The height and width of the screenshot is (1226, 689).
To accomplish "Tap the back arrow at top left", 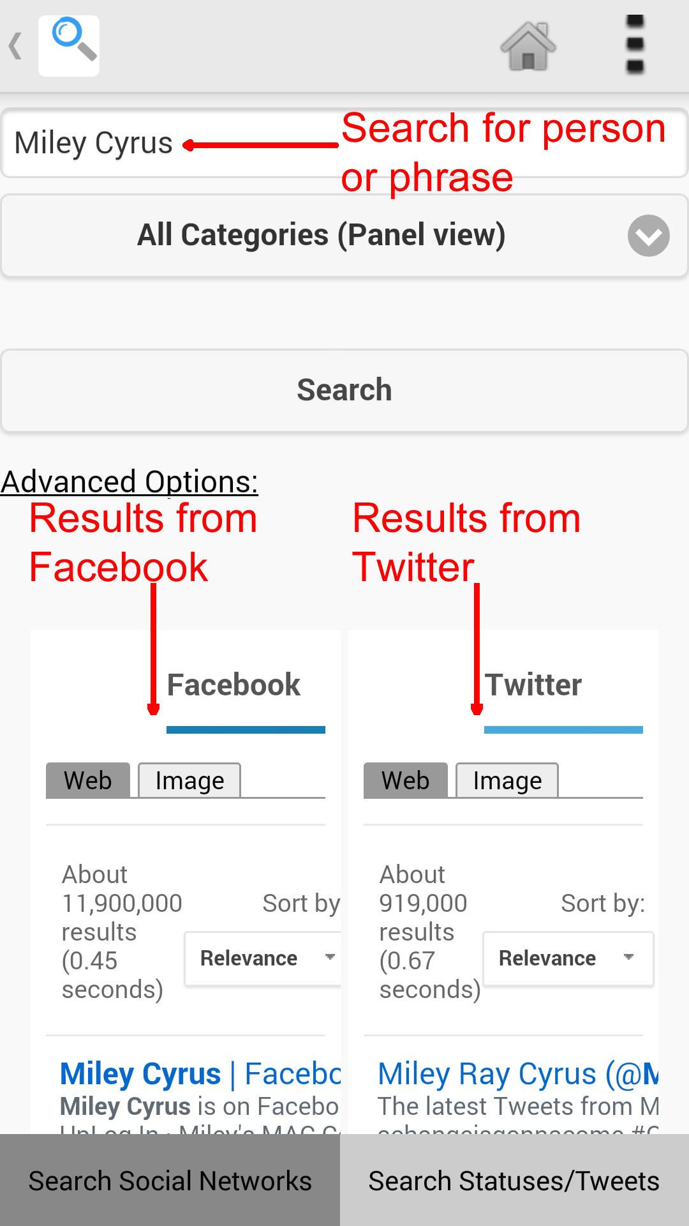I will coord(15,45).
